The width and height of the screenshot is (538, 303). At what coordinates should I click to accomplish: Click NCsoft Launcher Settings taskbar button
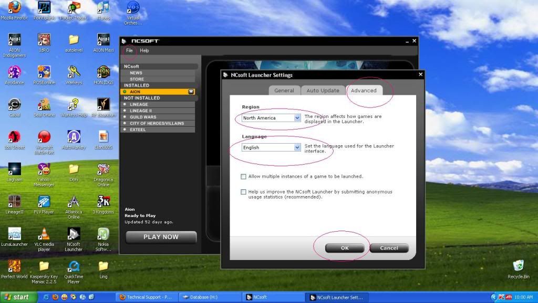[337, 297]
